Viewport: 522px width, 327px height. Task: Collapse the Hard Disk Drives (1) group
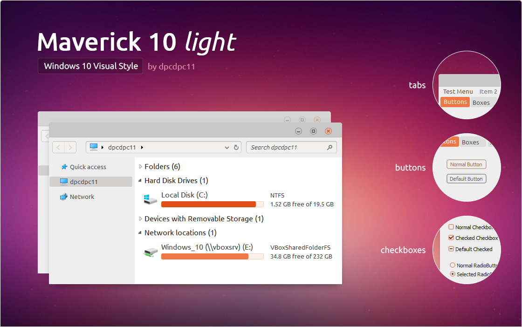coord(140,180)
